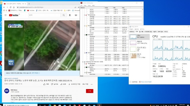Click the playing KBS video frame
Viewport: 190px width, 106px height.
point(42,45)
